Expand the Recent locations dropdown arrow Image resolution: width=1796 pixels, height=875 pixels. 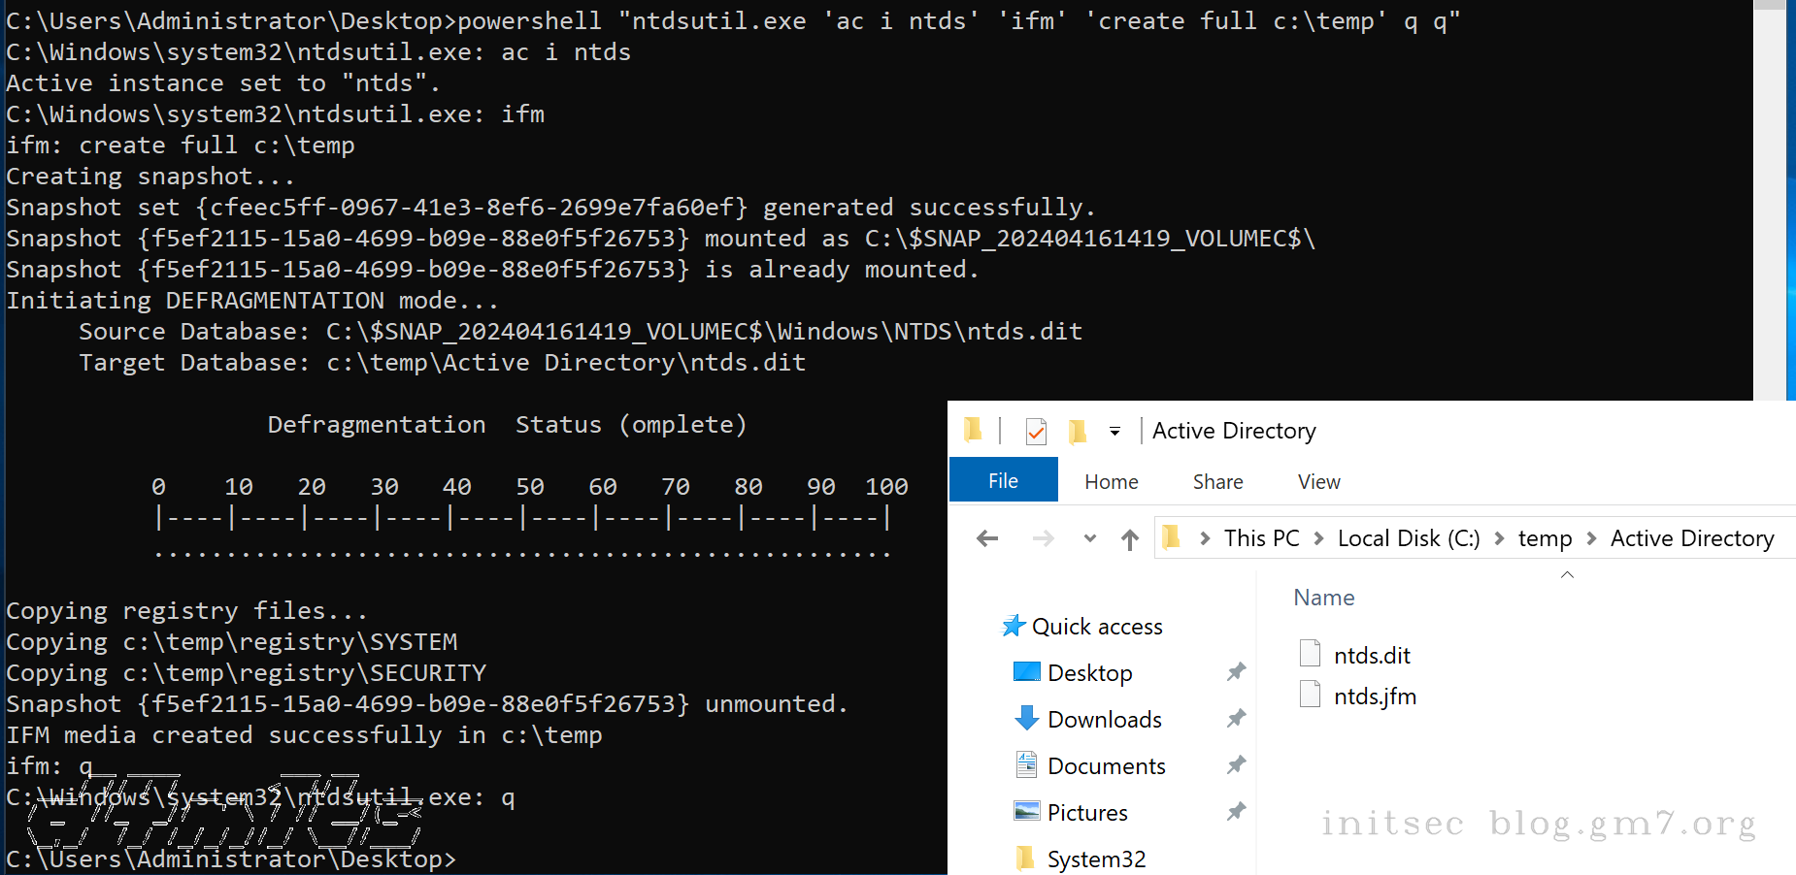tap(1090, 539)
